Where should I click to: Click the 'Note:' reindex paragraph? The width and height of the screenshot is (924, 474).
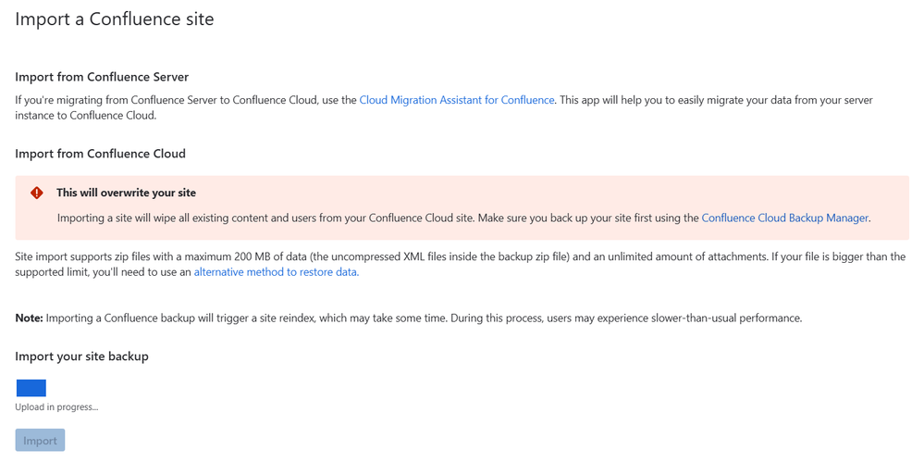coord(409,318)
